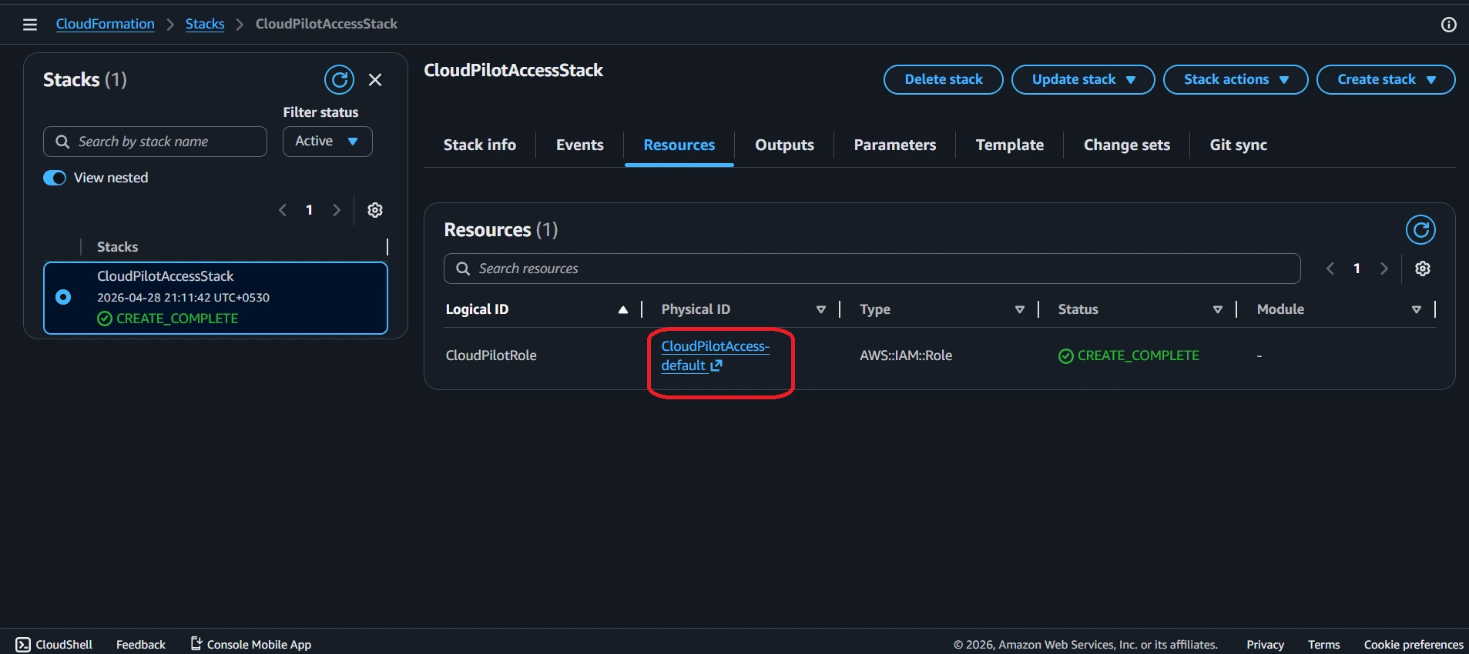
Task: Click CloudPilotAccessStack name in stacks list
Action: [166, 276]
